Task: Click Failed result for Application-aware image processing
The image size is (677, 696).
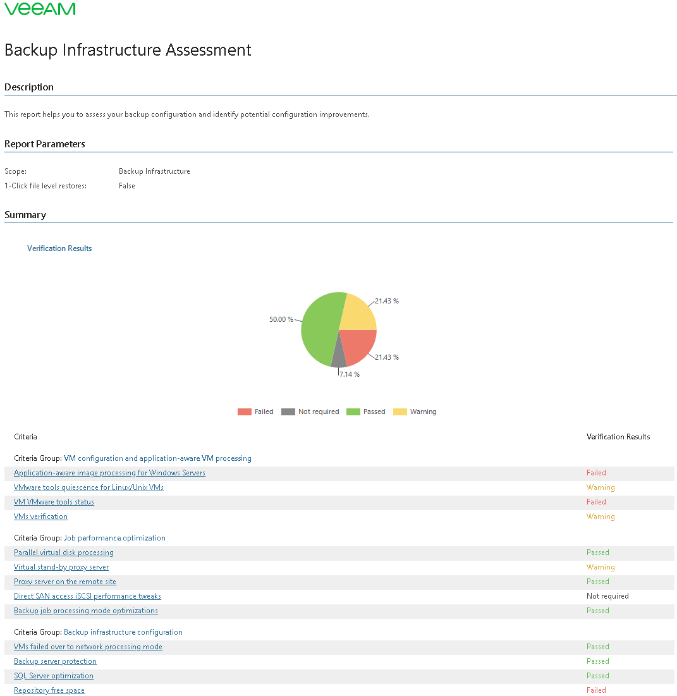Action: pyautogui.click(x=596, y=473)
